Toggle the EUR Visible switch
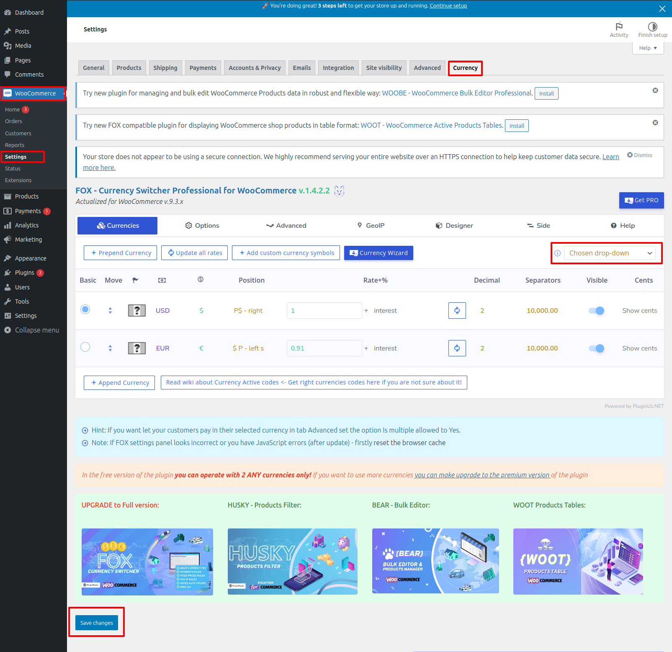 coord(596,348)
